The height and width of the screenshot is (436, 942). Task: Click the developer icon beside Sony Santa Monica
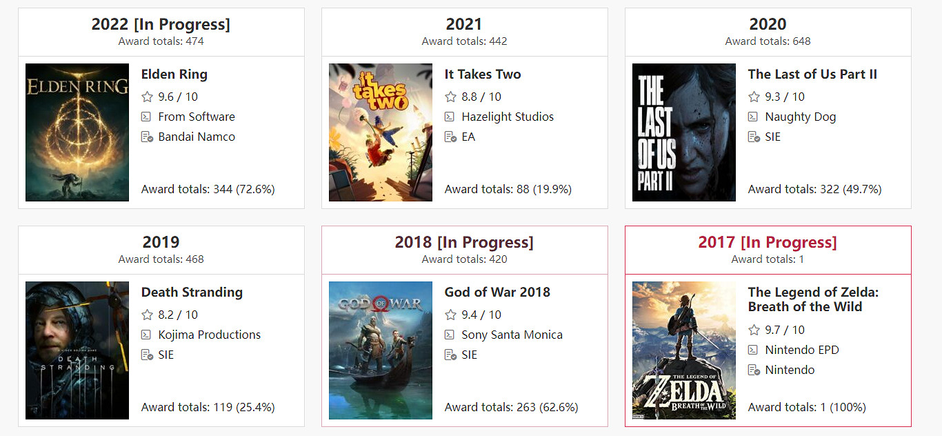coord(450,335)
